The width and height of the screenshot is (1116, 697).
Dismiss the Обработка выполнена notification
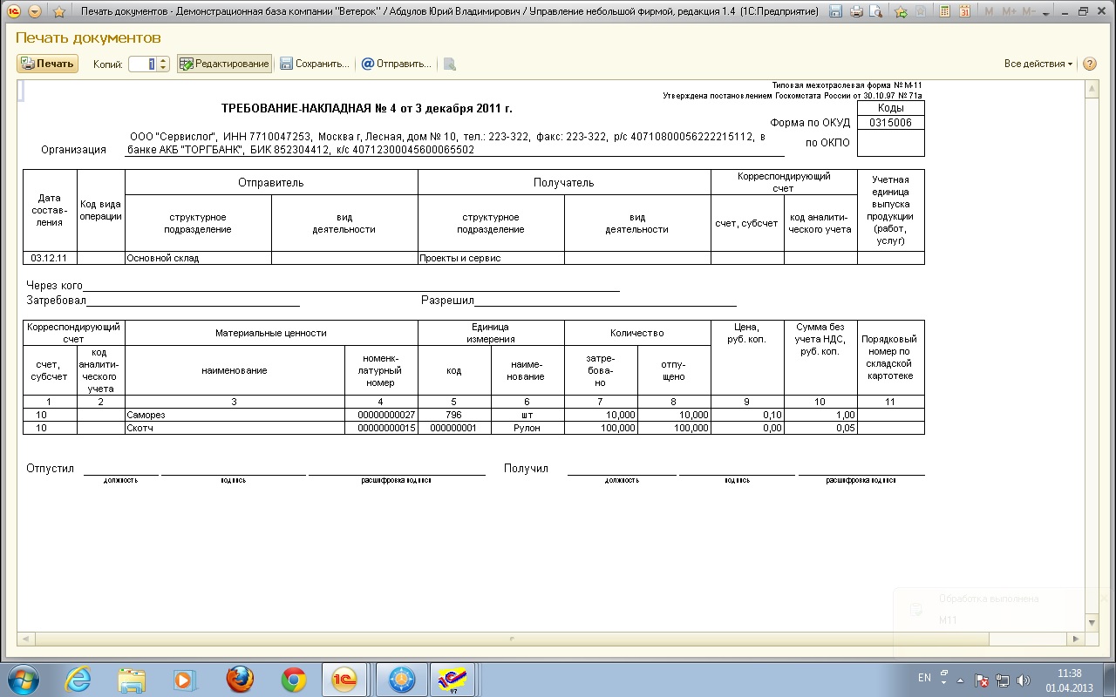pos(1104,599)
